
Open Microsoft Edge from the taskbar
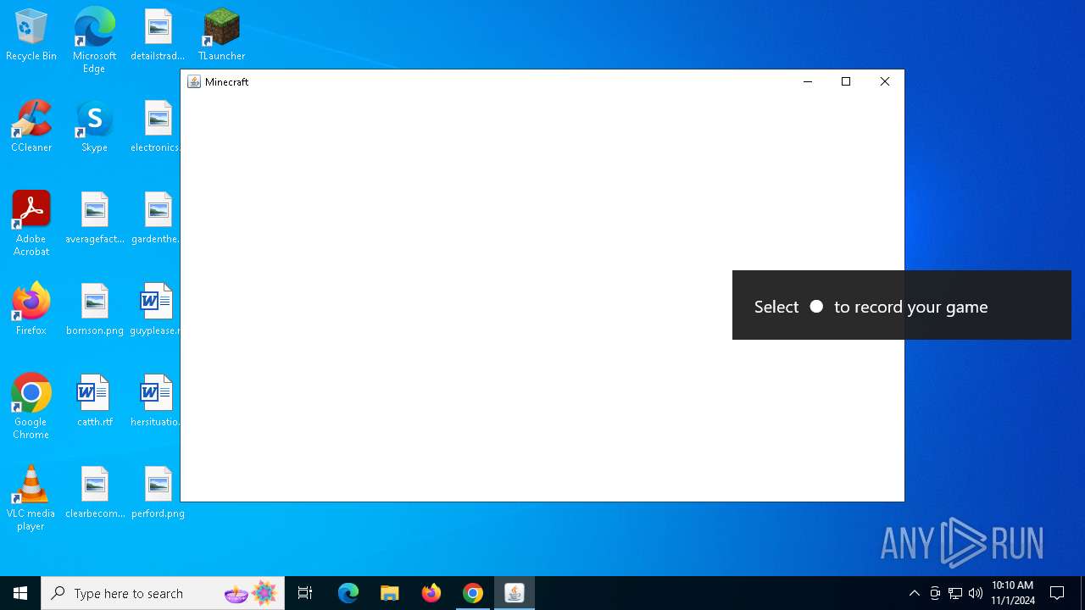348,593
